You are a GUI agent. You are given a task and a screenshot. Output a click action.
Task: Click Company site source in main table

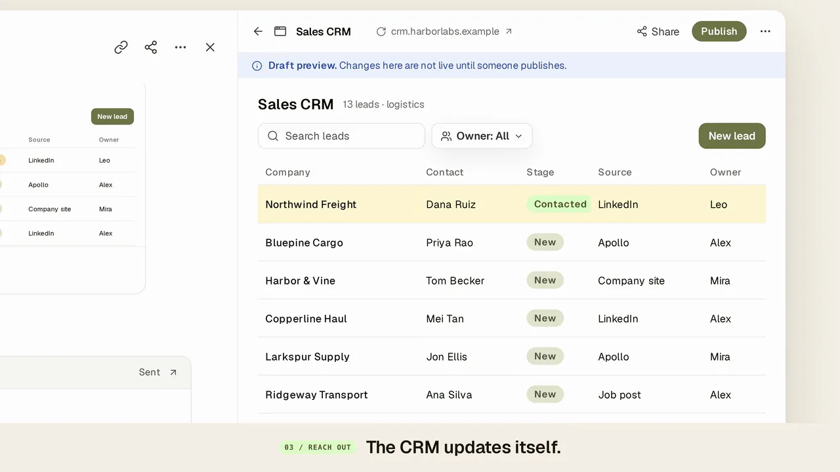tap(631, 281)
